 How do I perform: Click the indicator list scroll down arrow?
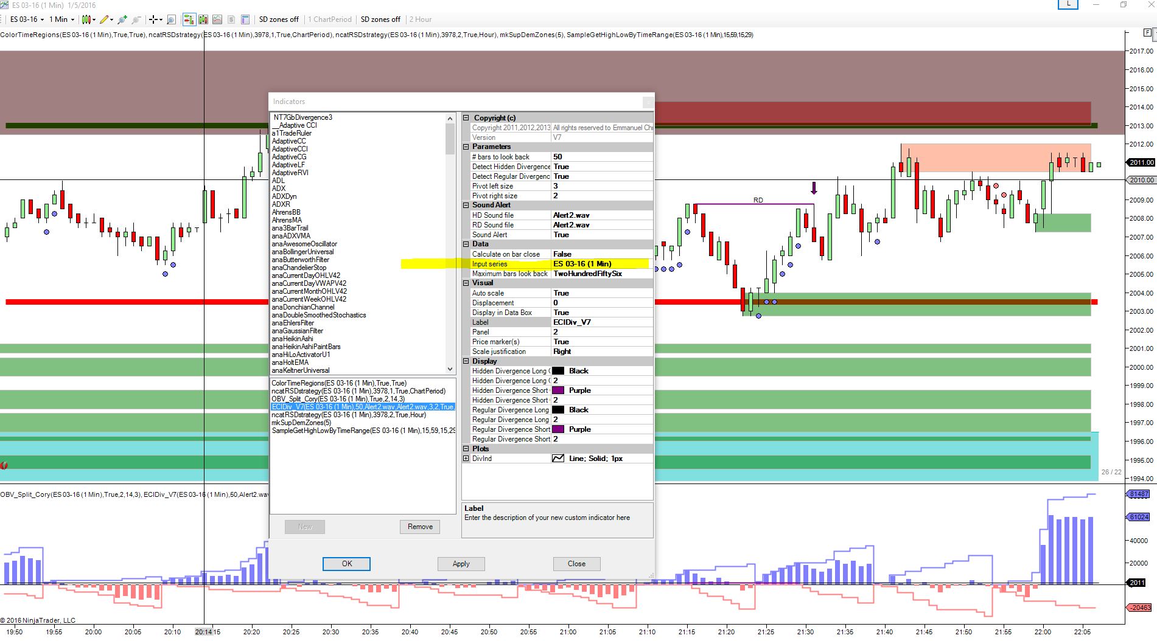pyautogui.click(x=450, y=369)
